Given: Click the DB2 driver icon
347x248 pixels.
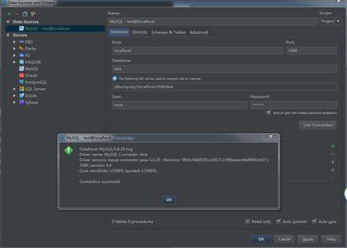Looking at the screenshot, I should tap(22, 42).
